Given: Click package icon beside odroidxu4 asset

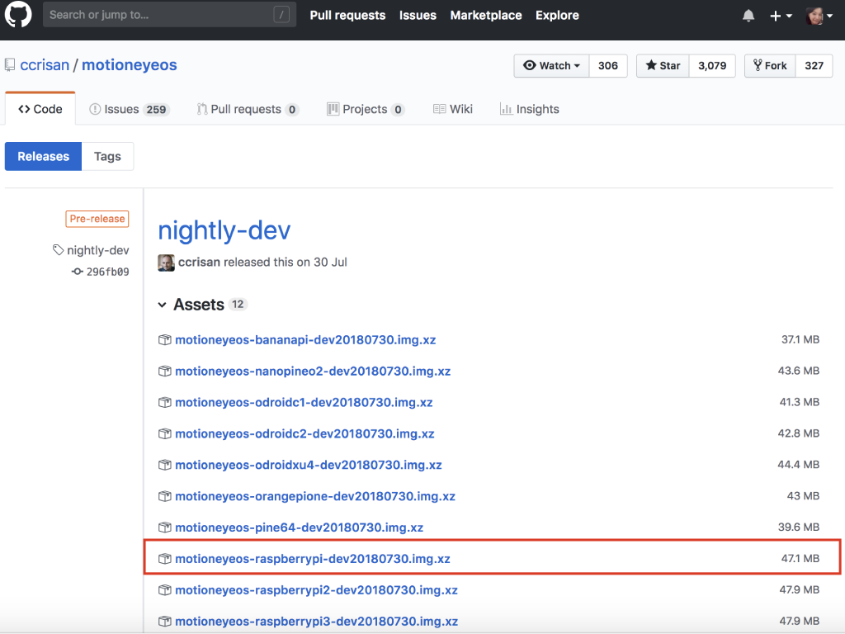Looking at the screenshot, I should (165, 466).
